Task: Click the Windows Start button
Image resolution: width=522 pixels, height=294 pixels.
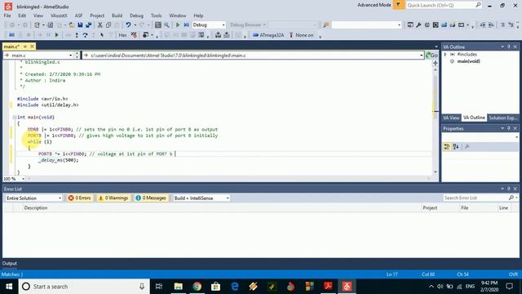Action: (9, 287)
